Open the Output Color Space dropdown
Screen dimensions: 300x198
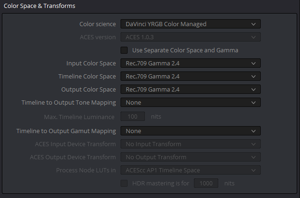(191, 90)
